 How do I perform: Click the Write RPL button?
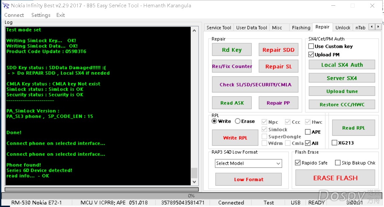[235, 138]
